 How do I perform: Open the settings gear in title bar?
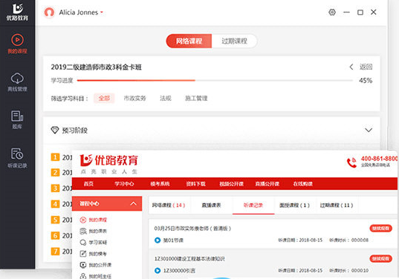point(332,12)
